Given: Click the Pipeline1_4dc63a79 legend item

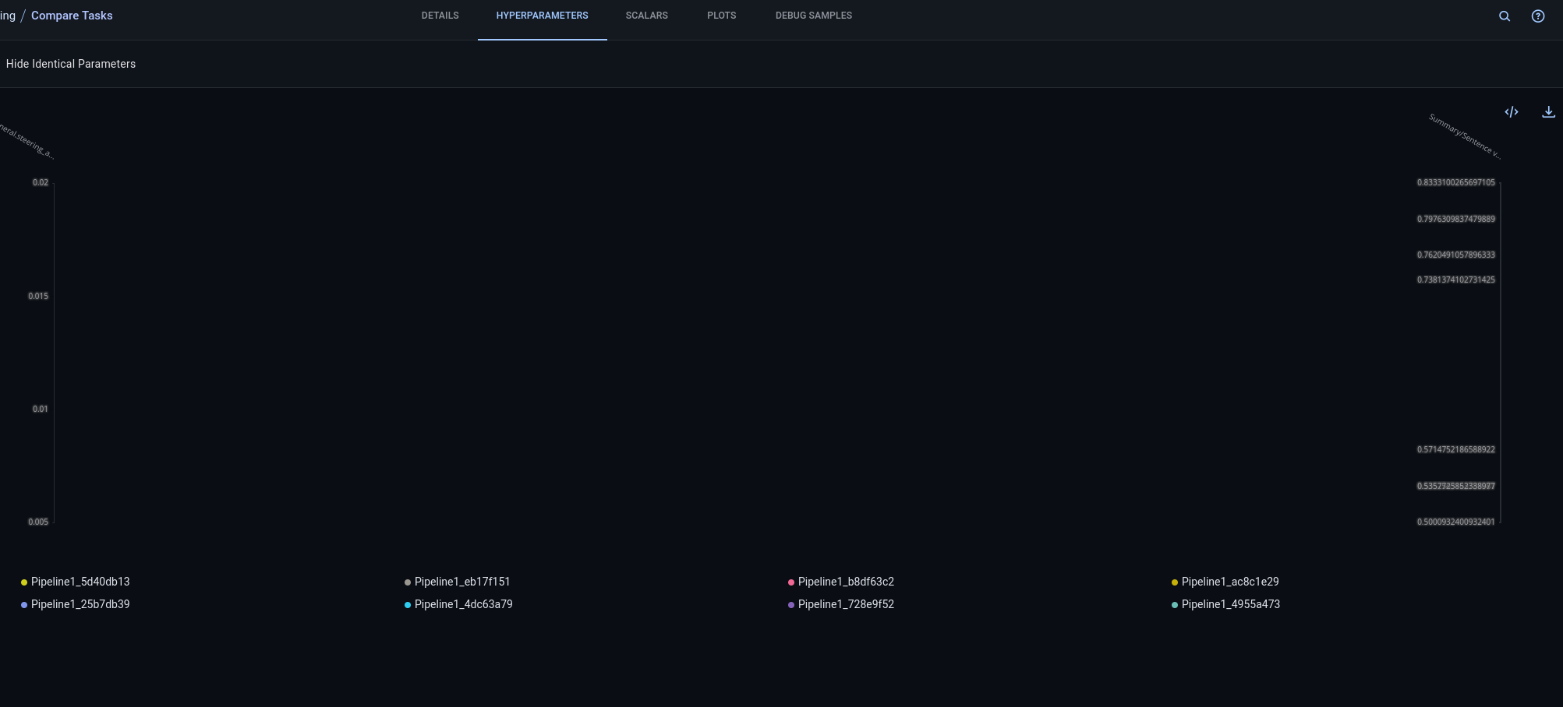Looking at the screenshot, I should click(463, 604).
